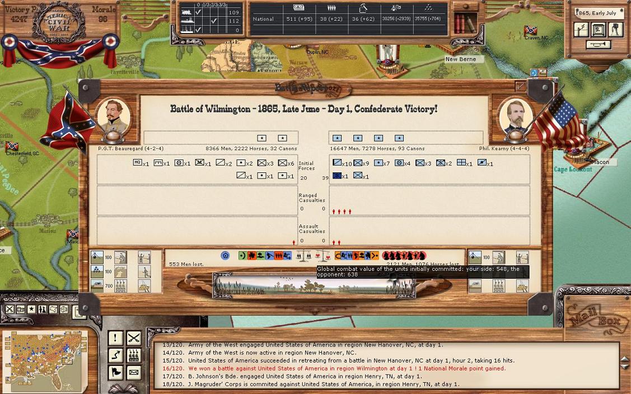Click the bugle end turn button
Image resolution: width=631 pixels, height=394 pixels.
coord(598,45)
